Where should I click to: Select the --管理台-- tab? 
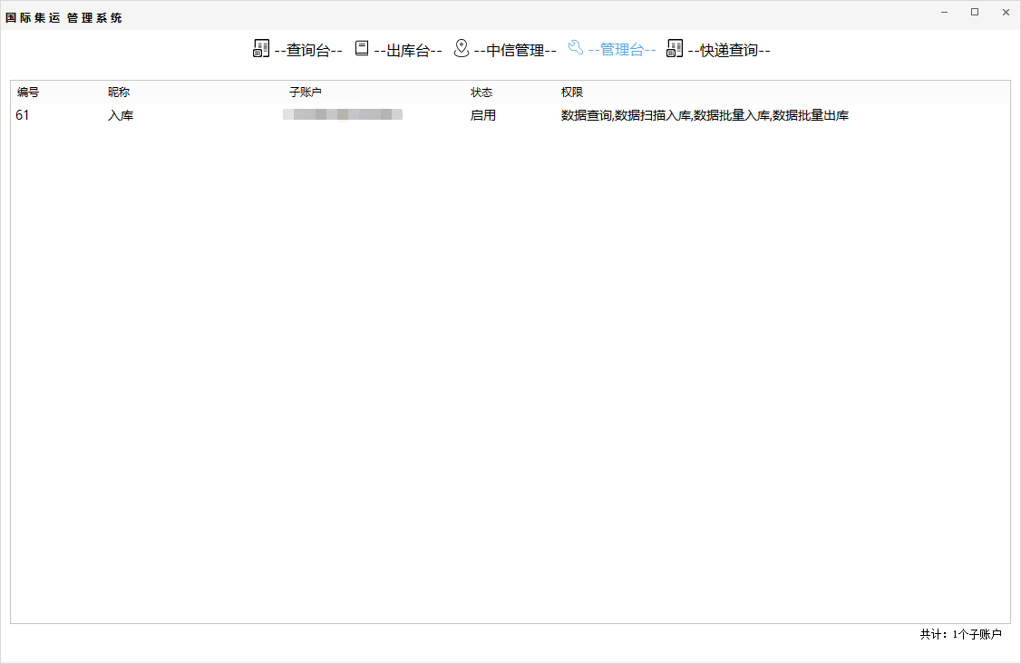tap(622, 50)
